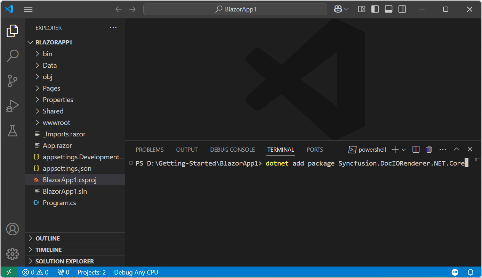
Task: Open the Run and Debug view
Action: [x=13, y=106]
